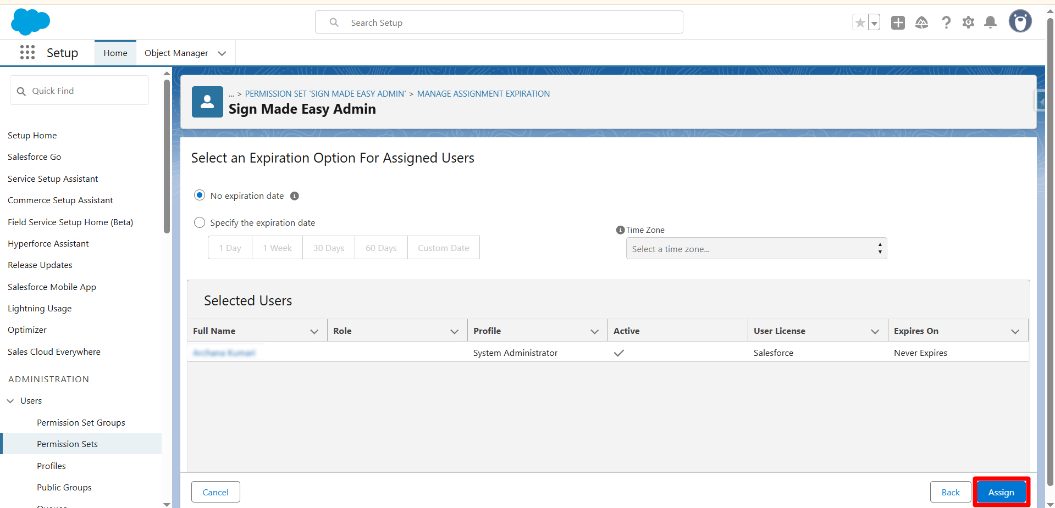Screen dimensions: 1055x508
Task: Click the Search Setup magnifier icon
Action: pos(334,23)
